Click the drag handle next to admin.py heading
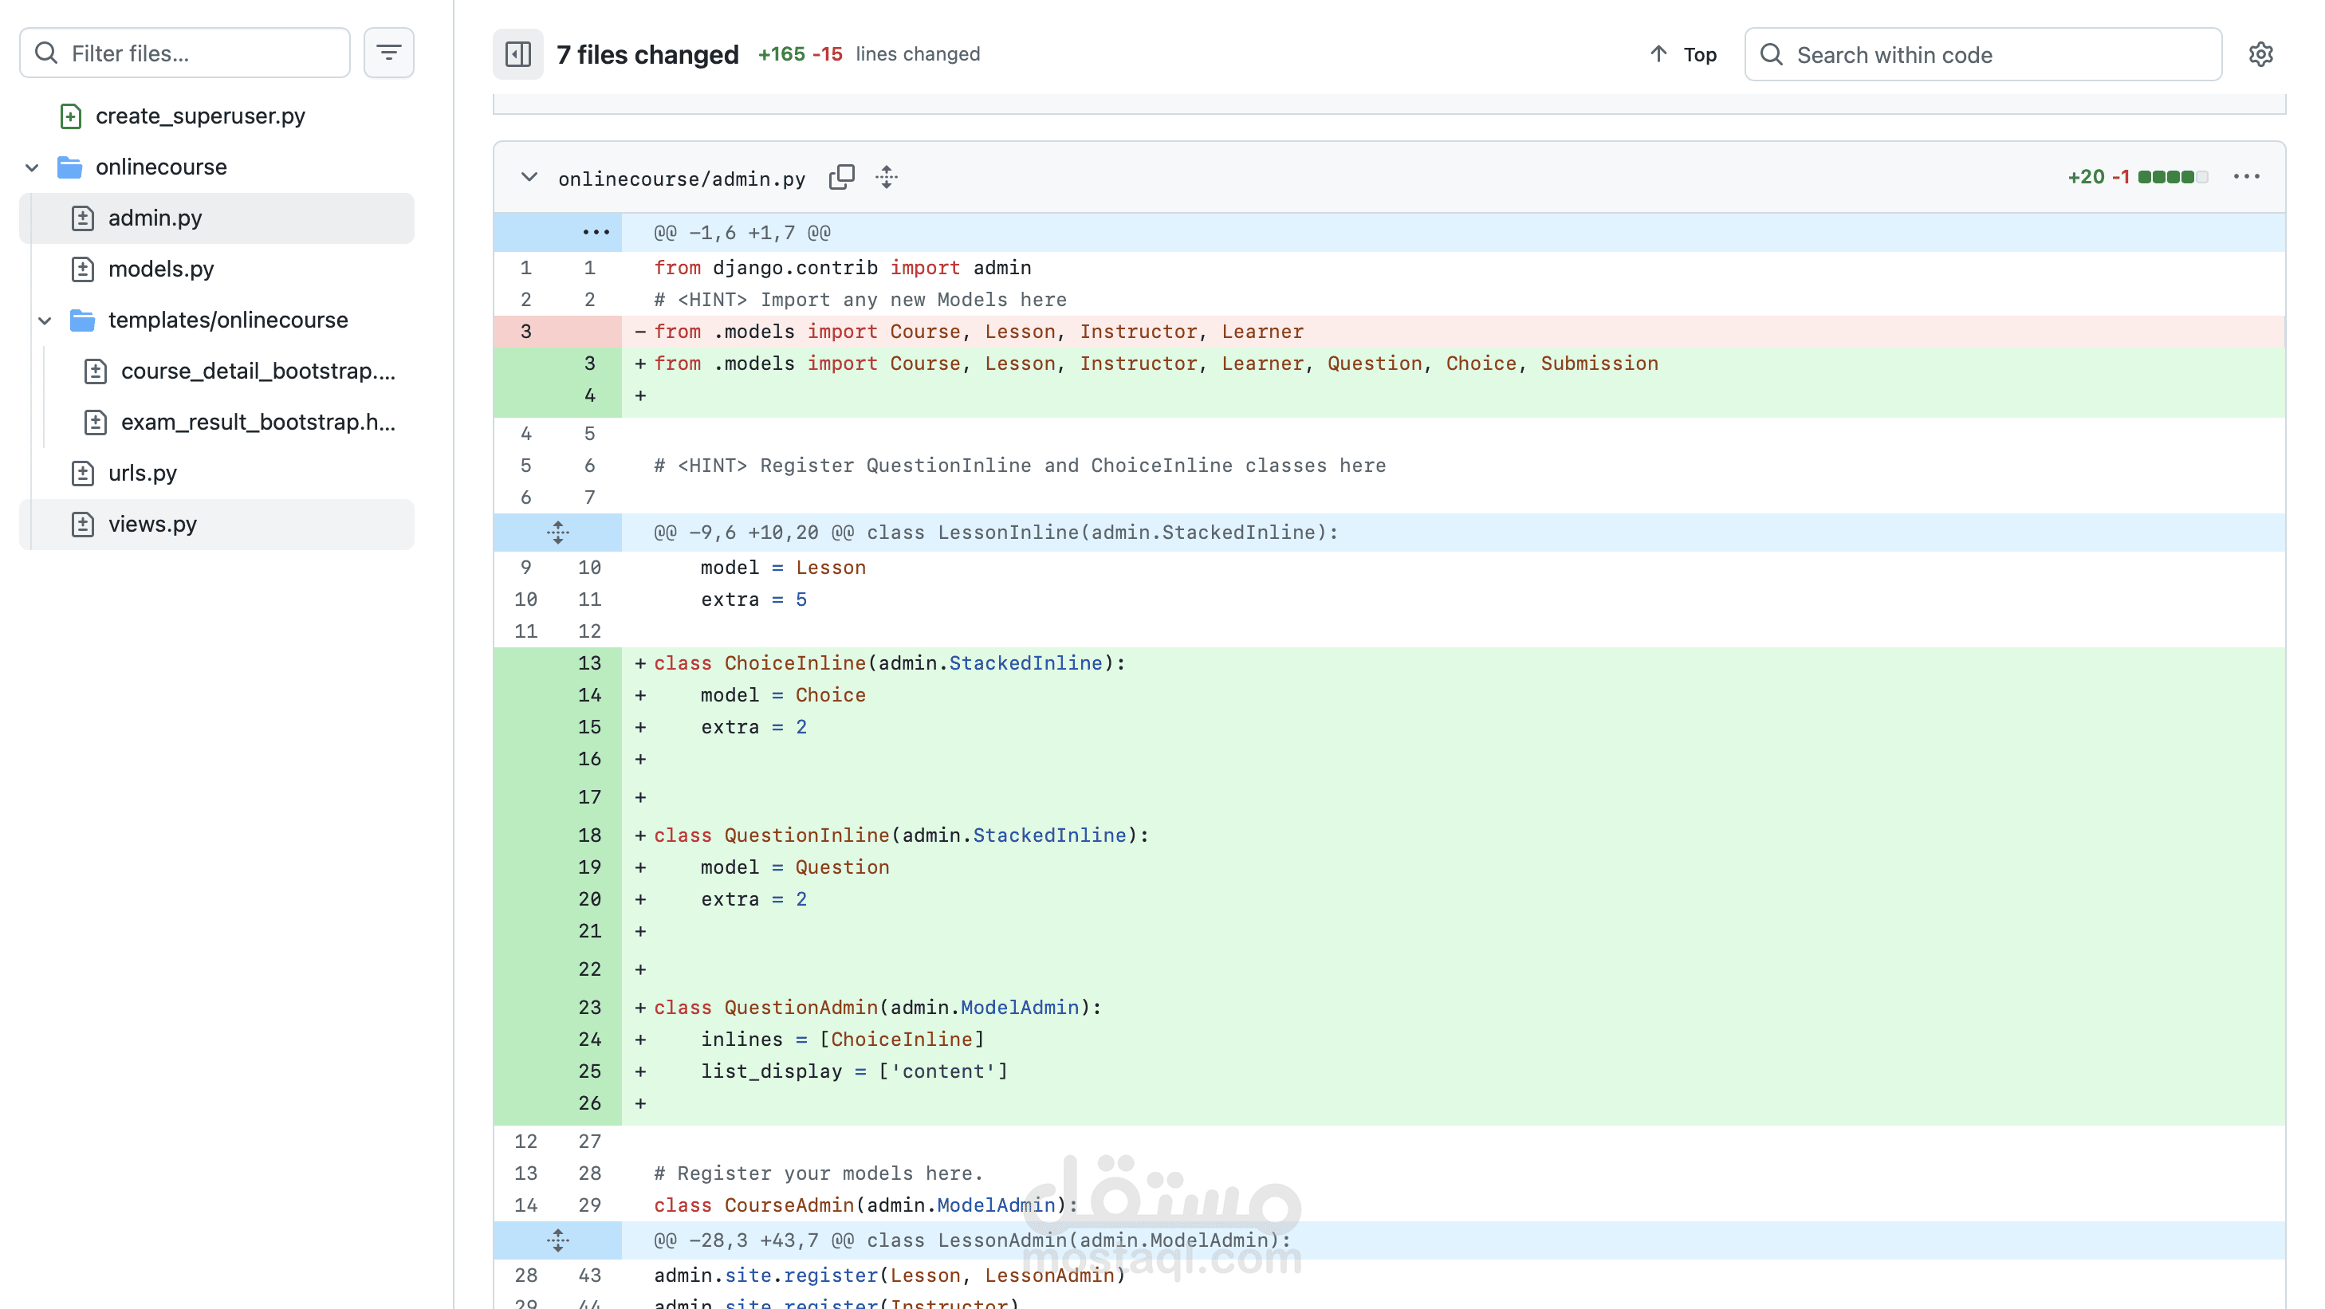This screenshot has width=2325, height=1309. pos(887,177)
